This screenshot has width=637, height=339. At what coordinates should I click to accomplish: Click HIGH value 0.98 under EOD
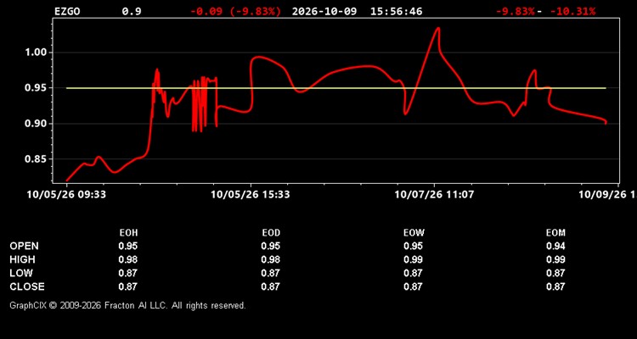point(271,259)
